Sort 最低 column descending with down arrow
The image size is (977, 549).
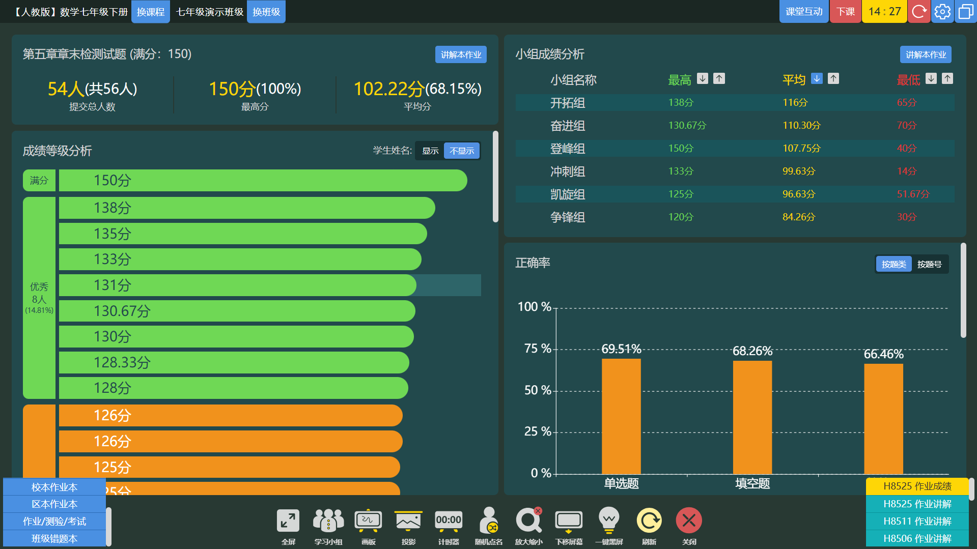pos(931,79)
